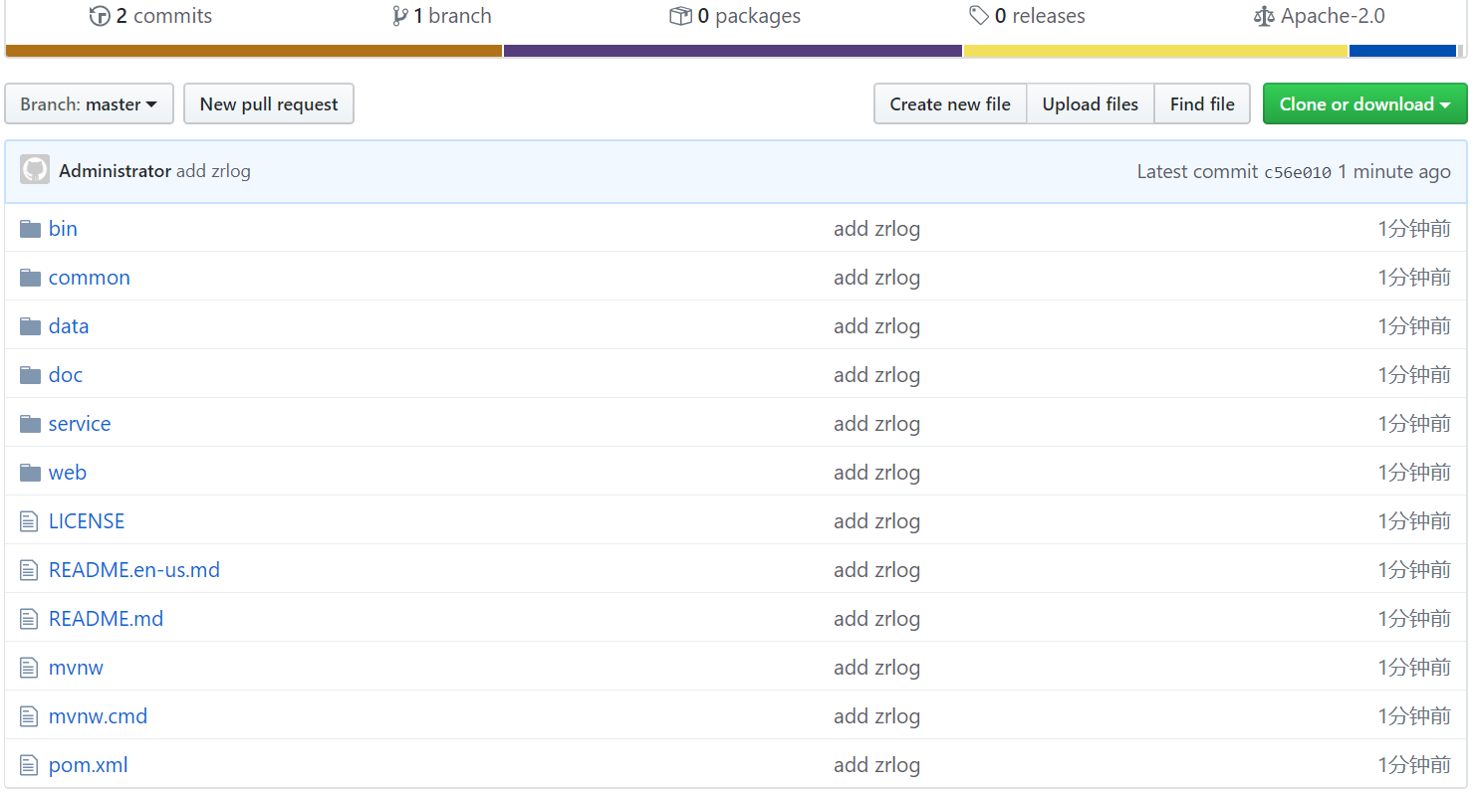Viewport: 1475px width, 795px height.
Task: Click 1分钟前 timestamp in data row
Action: pyautogui.click(x=1414, y=326)
